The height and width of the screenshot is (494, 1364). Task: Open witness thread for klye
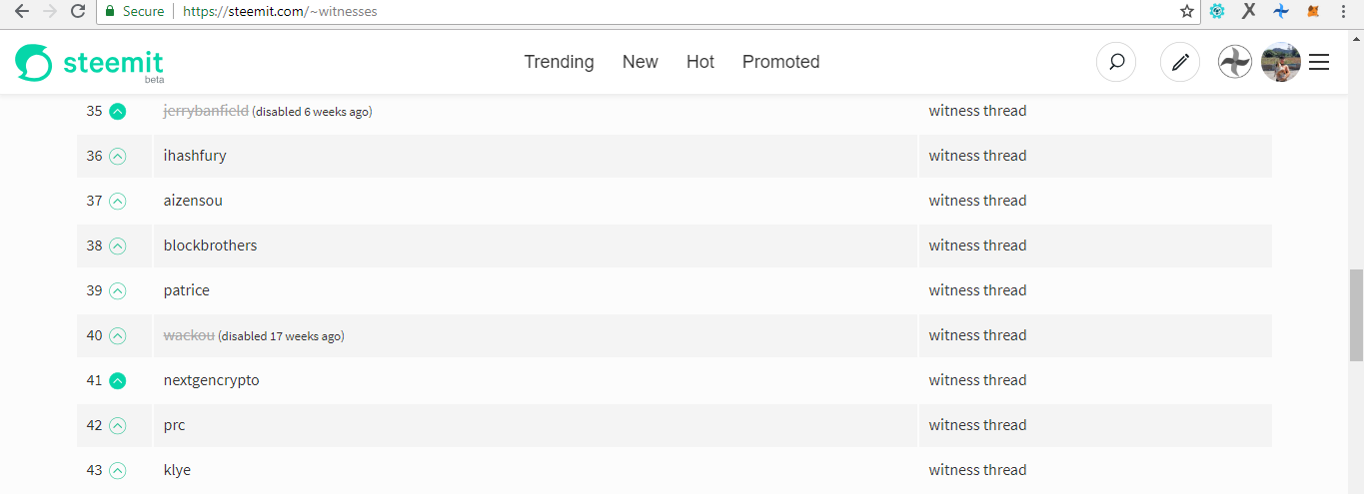[977, 470]
